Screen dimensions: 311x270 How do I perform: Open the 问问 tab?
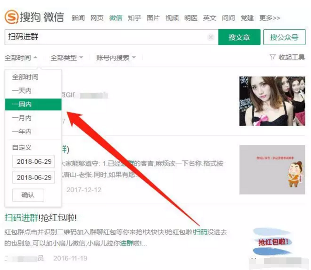coord(228,18)
